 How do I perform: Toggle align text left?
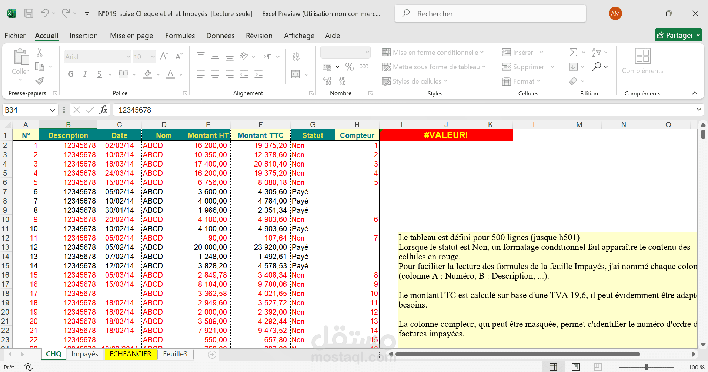201,74
